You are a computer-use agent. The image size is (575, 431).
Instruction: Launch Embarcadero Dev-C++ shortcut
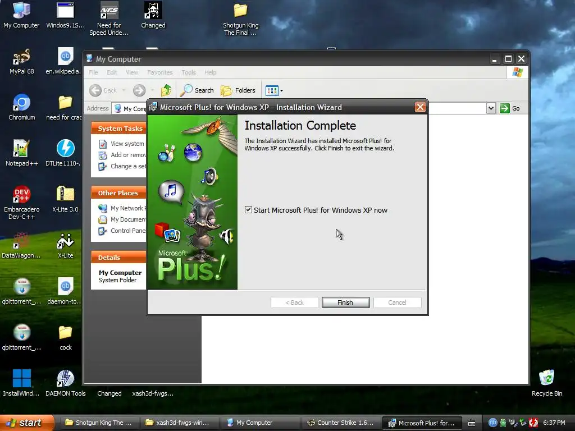point(22,202)
